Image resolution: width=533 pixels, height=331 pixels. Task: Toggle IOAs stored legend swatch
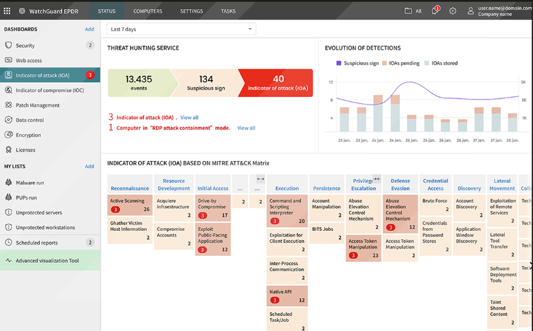tap(427, 63)
